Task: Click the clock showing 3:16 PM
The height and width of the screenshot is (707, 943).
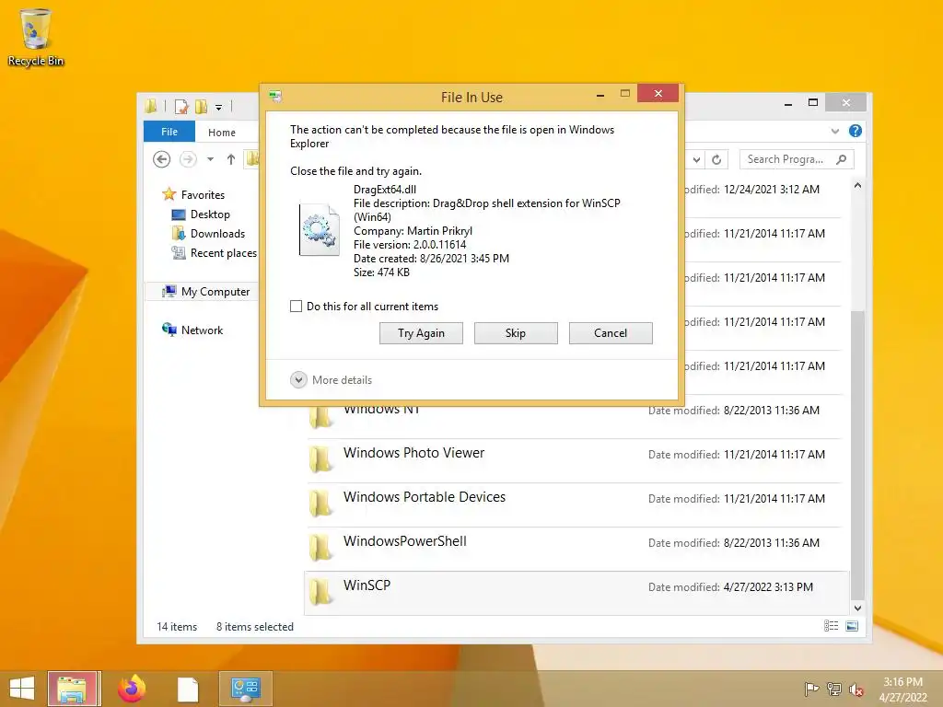Action: (x=902, y=690)
